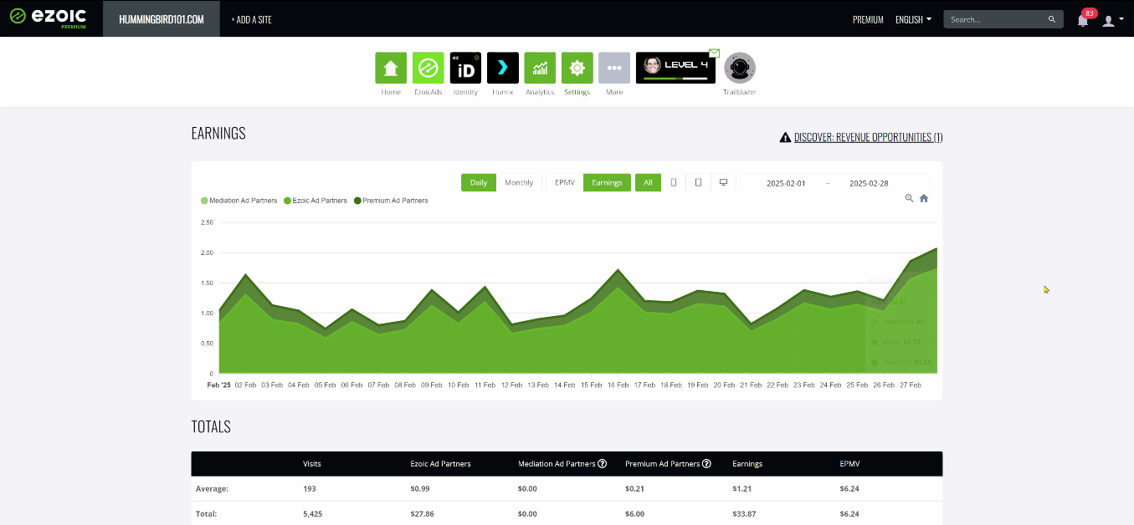Viewport: 1134px width, 525px height.
Task: Filter chart by mobile phone device
Action: (673, 182)
